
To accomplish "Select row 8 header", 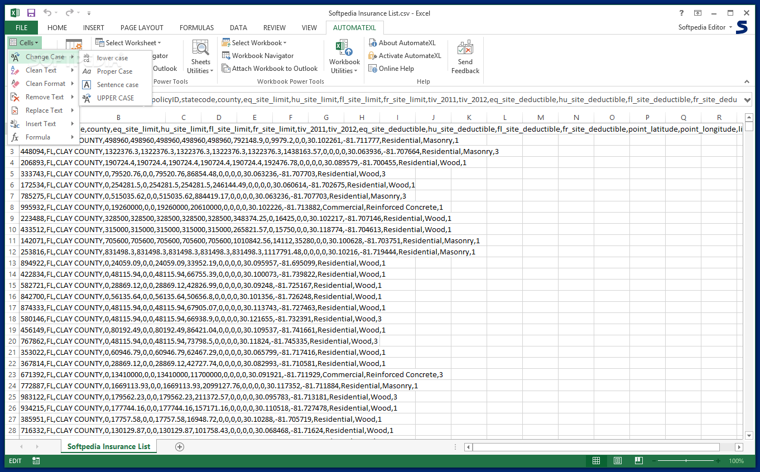I will (12, 207).
